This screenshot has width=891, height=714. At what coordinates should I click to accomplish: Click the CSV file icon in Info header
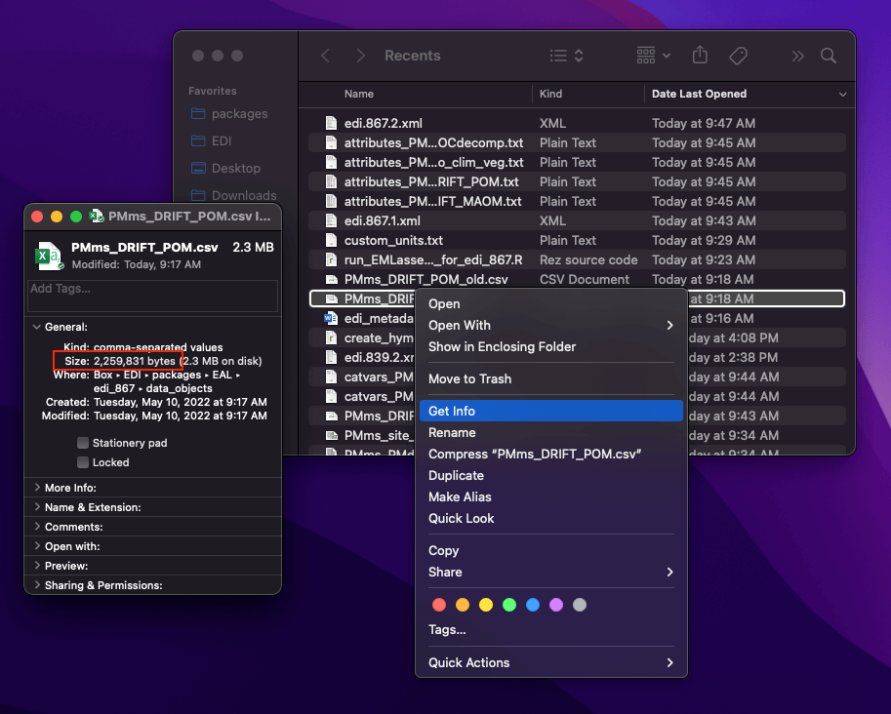point(49,255)
